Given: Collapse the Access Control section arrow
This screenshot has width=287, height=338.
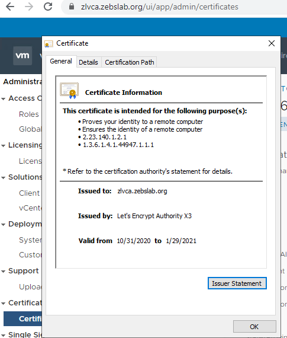Looking at the screenshot, I should (x=3, y=99).
